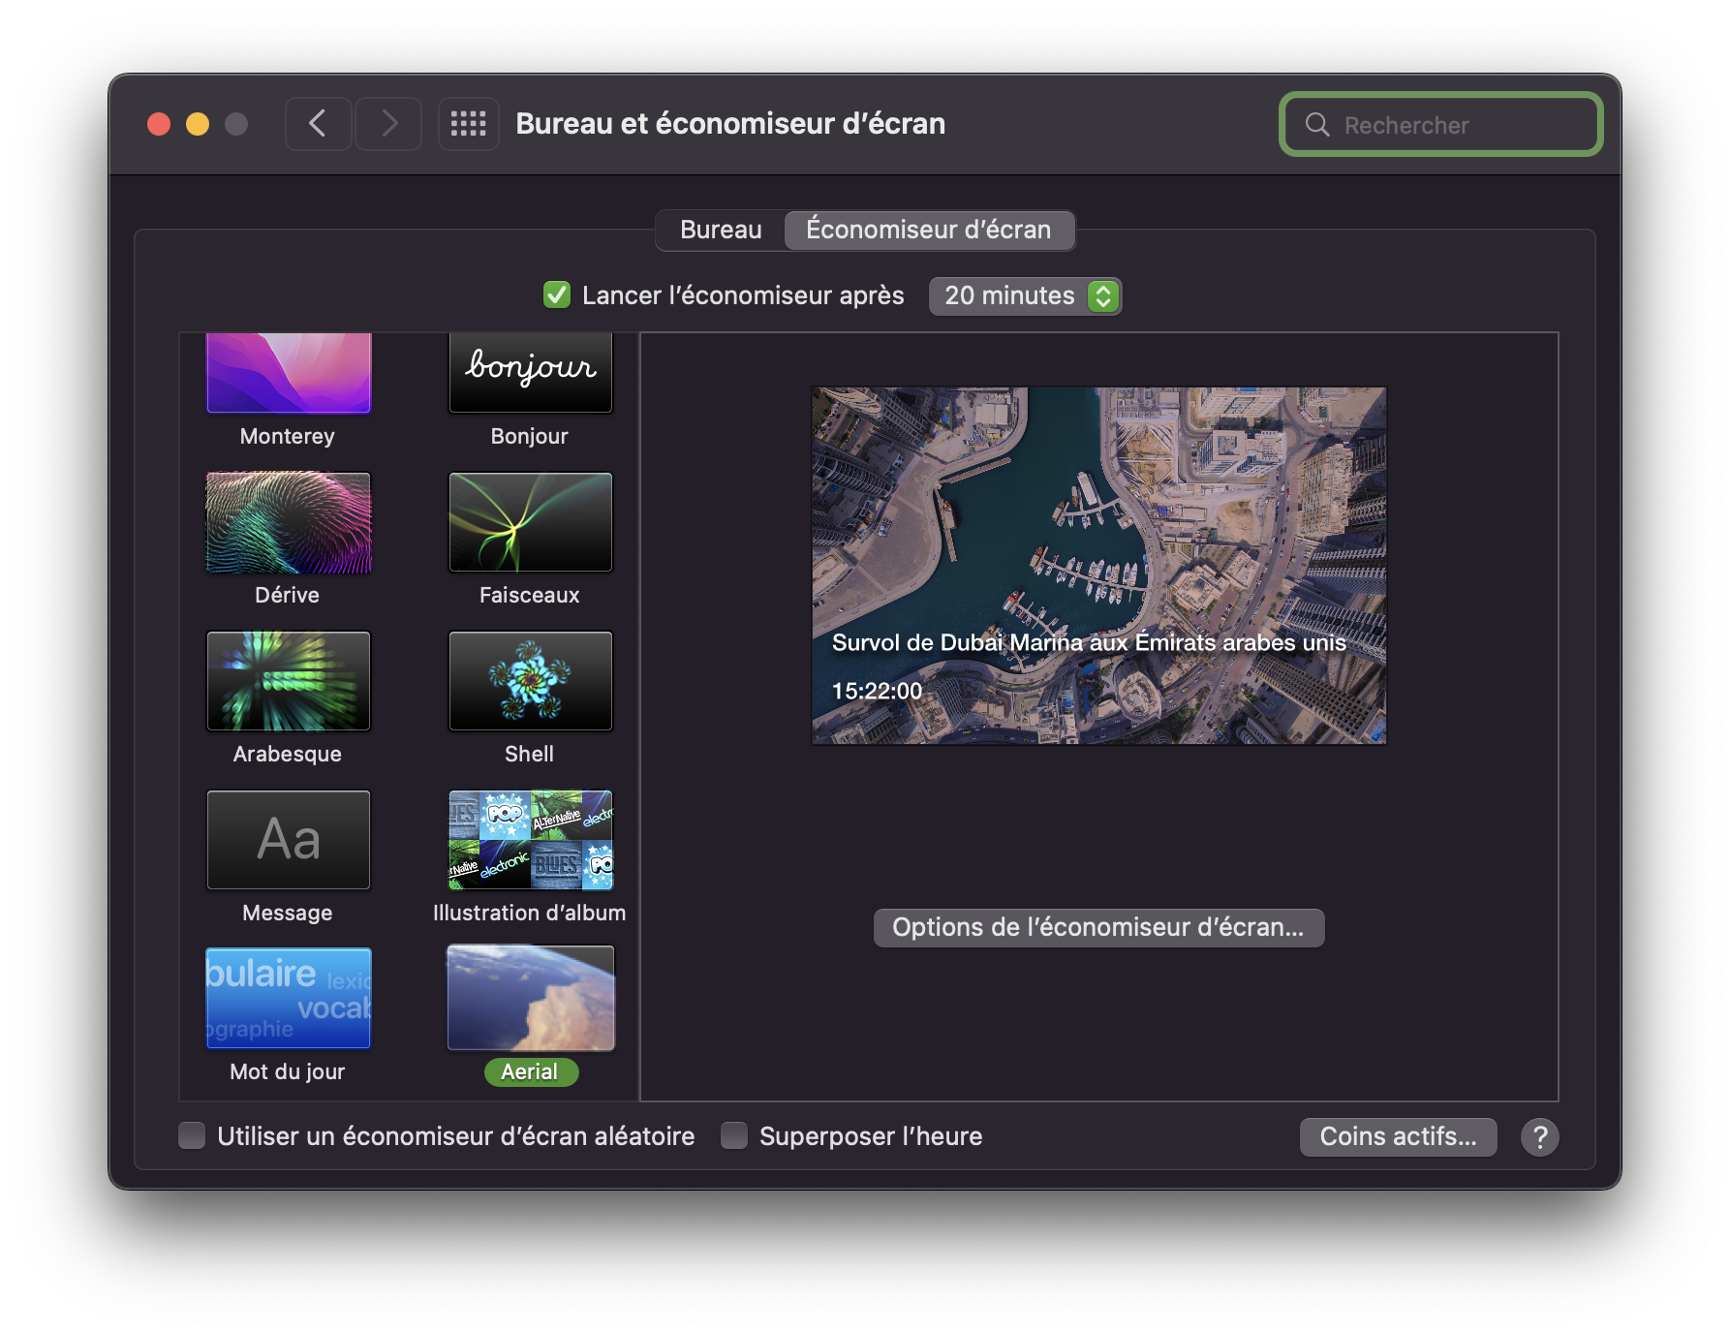Select the Aerial screen saver thumbnail
This screenshot has width=1730, height=1333.
[x=531, y=999]
